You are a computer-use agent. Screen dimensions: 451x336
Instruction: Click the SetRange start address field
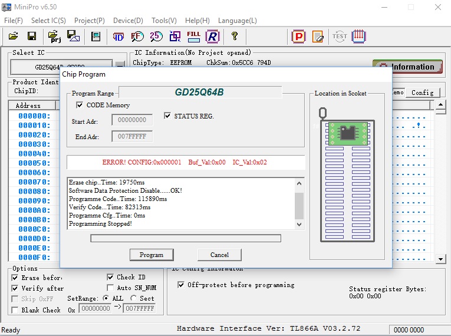pyautogui.click(x=95, y=308)
